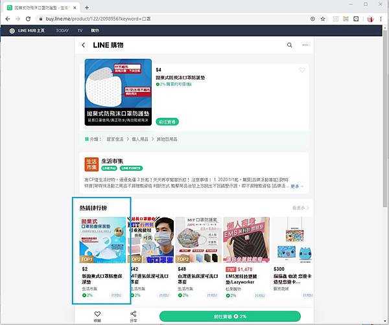Open the EMS Lazyworker product thumbnail
389x325 pixels.
tap(246, 240)
